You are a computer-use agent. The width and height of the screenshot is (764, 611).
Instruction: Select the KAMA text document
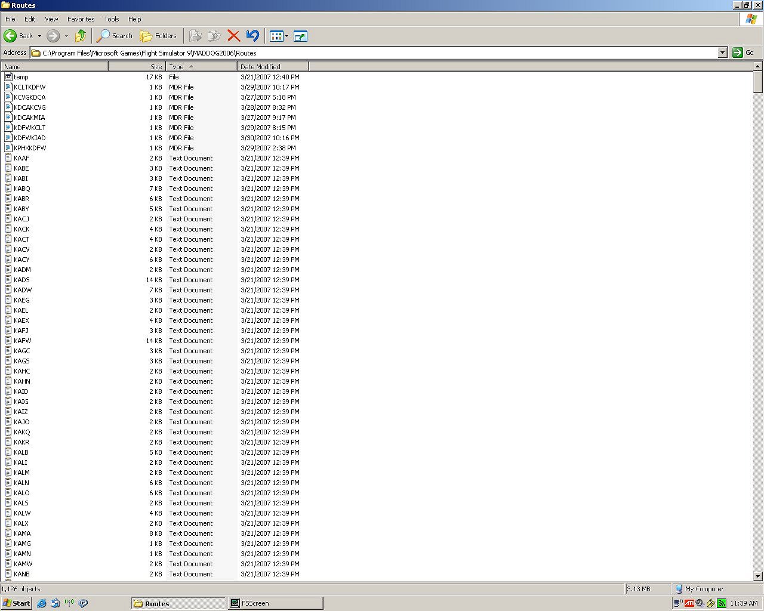coord(22,533)
